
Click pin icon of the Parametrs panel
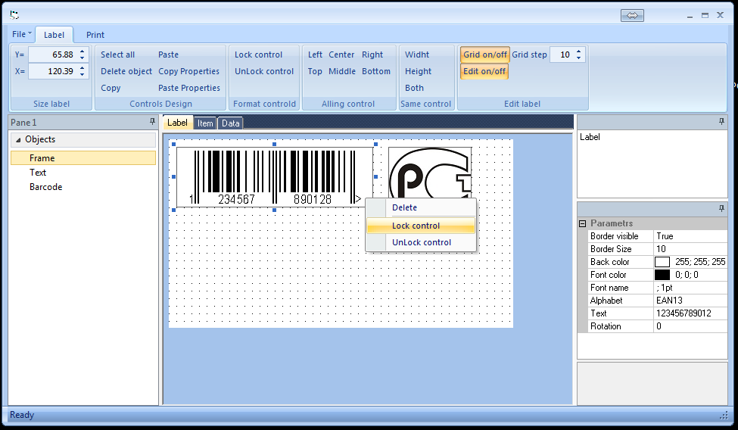(721, 208)
